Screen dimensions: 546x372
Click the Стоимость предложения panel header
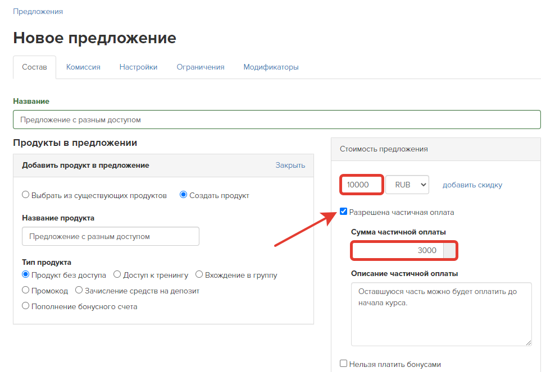(x=435, y=149)
